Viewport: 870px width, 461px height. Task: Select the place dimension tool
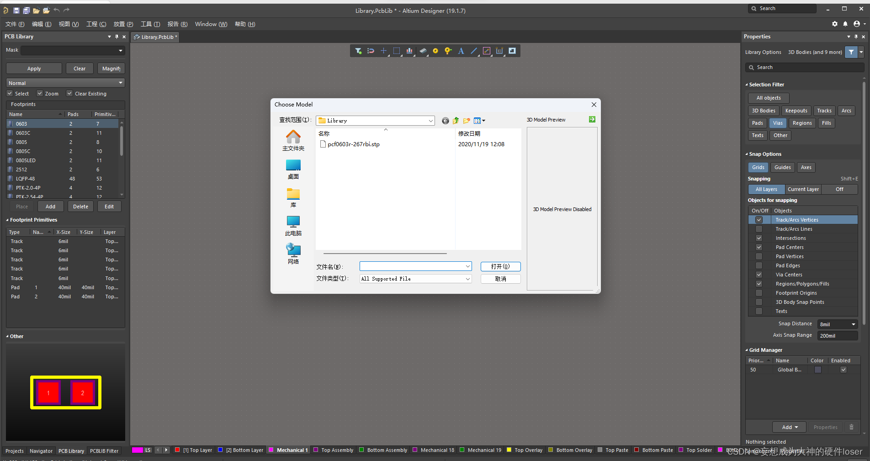tap(499, 51)
